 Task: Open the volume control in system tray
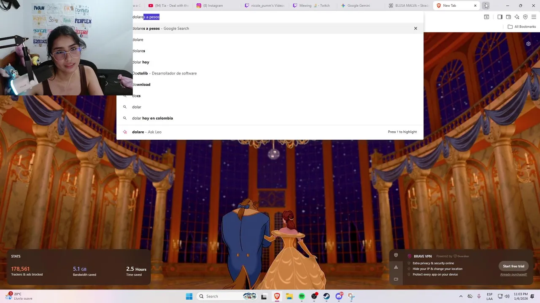click(507, 296)
